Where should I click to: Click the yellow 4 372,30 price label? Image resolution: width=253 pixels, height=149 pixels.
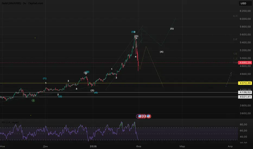click(x=245, y=83)
